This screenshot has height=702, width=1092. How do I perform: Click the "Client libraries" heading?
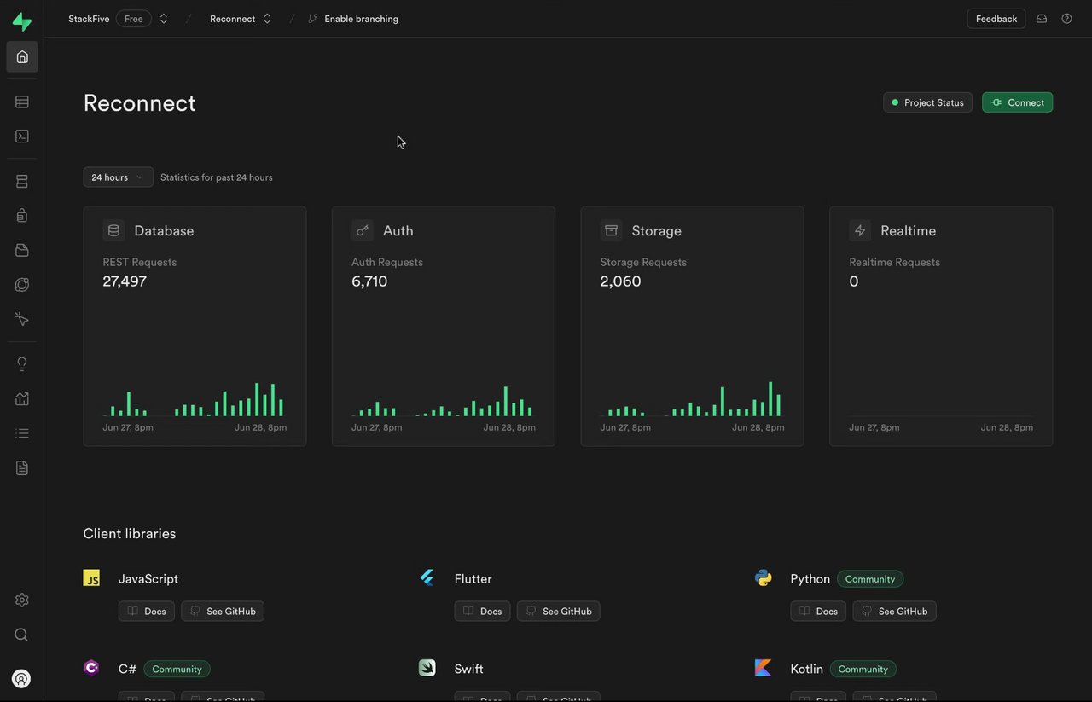pyautogui.click(x=130, y=534)
